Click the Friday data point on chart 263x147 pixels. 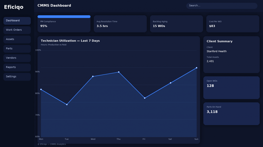145,98
